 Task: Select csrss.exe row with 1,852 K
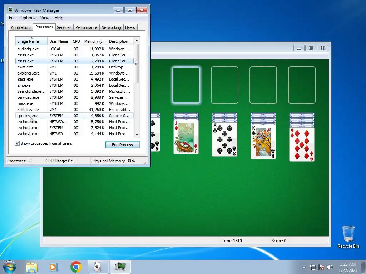click(74, 55)
